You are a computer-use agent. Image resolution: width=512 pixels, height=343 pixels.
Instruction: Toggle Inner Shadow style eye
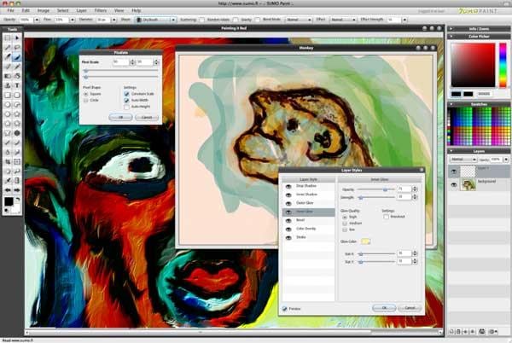click(x=288, y=195)
